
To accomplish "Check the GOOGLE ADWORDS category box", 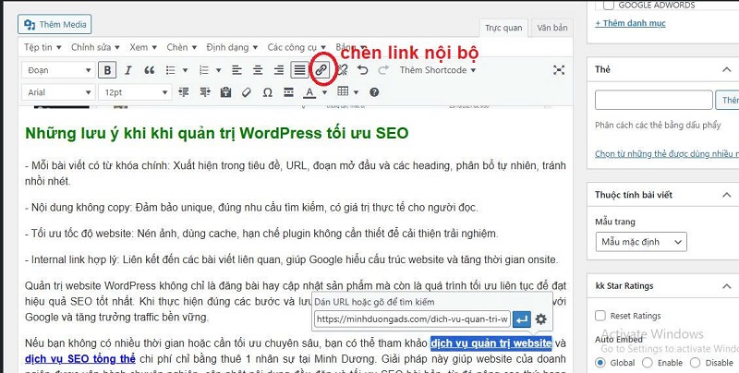I will coord(609,6).
